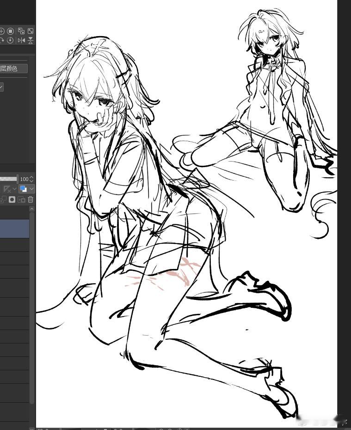Click the single square with diagonal arrow icon
The width and height of the screenshot is (351, 430).
click(x=31, y=31)
